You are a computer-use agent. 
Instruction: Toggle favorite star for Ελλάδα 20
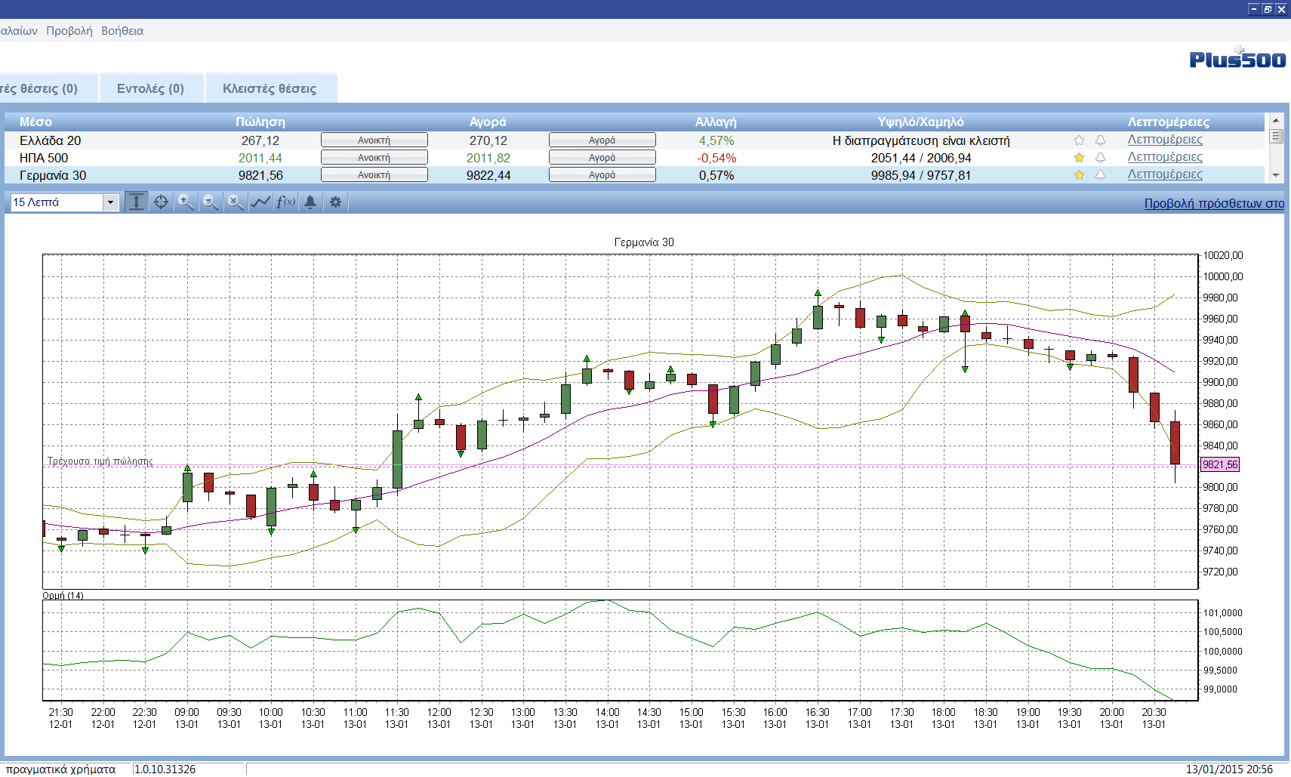pos(1079,140)
